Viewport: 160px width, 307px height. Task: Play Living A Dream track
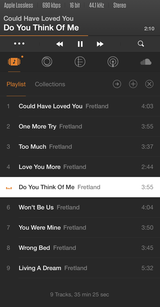40,268
